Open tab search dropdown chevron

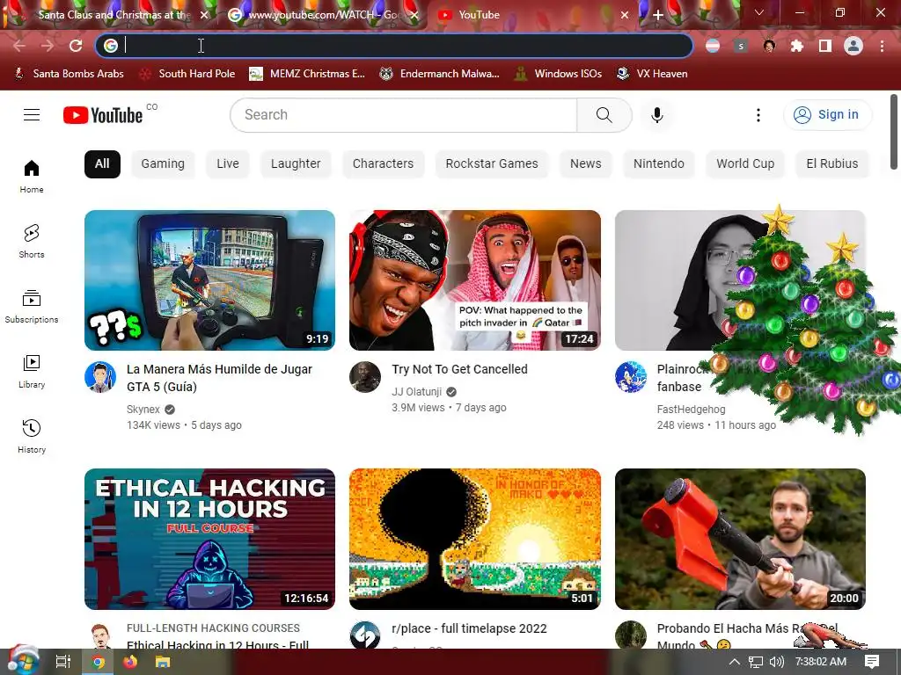(x=758, y=12)
